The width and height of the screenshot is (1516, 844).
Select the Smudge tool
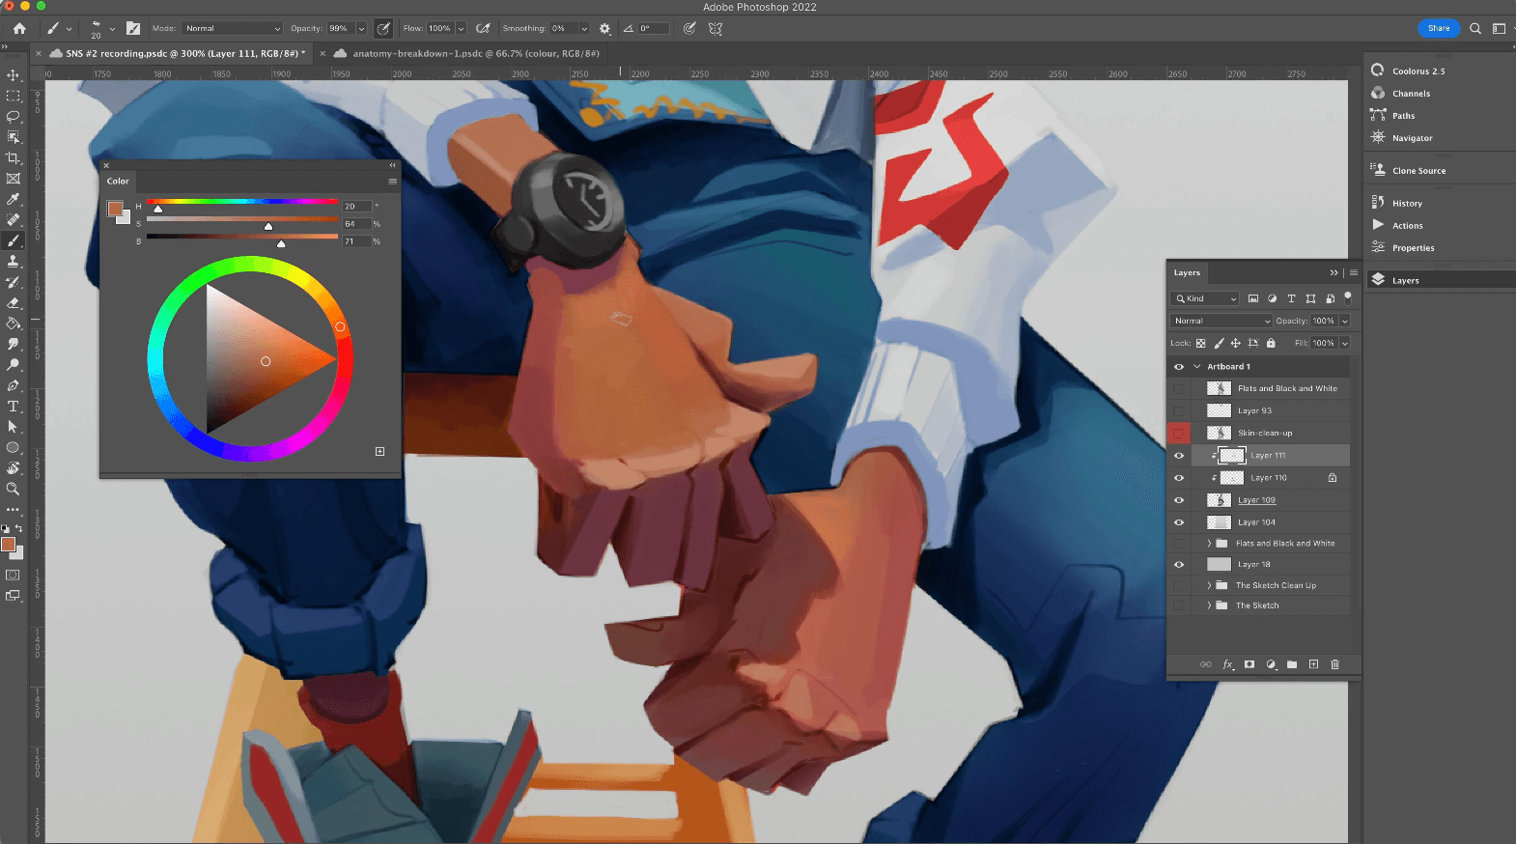(14, 344)
